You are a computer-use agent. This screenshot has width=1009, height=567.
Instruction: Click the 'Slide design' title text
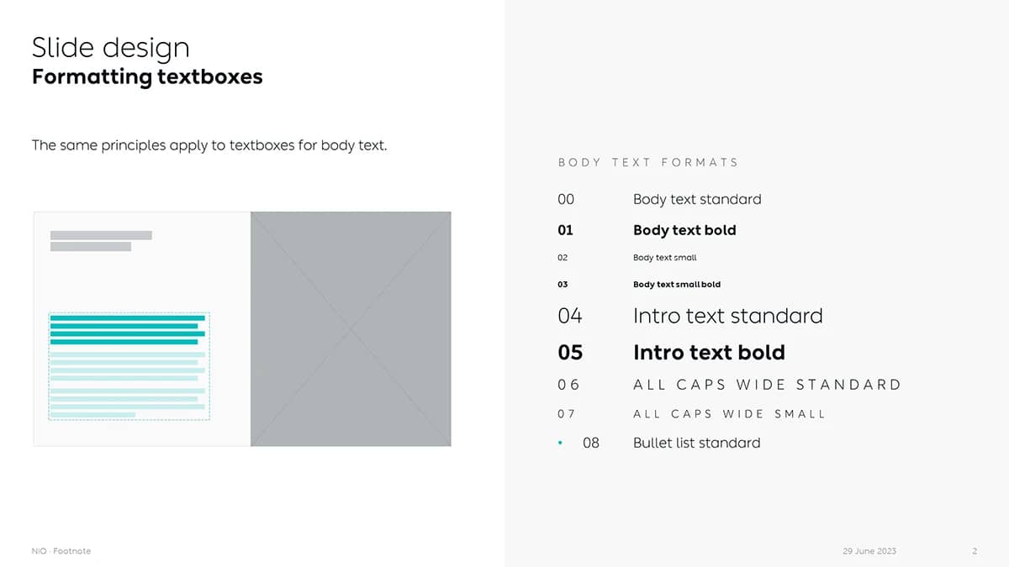(x=110, y=48)
